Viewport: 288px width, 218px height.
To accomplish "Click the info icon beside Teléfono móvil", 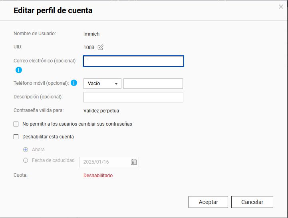I will [x=74, y=83].
